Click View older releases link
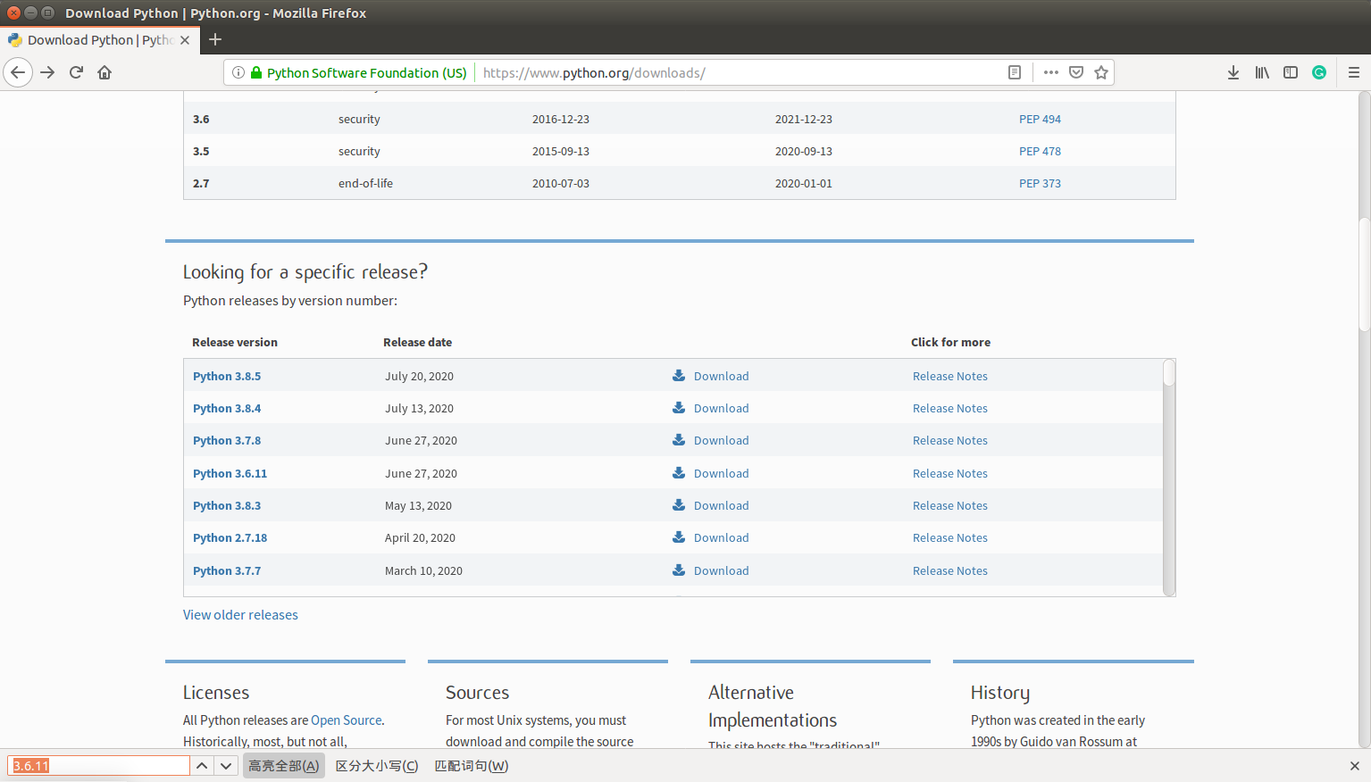This screenshot has width=1371, height=782. (240, 614)
